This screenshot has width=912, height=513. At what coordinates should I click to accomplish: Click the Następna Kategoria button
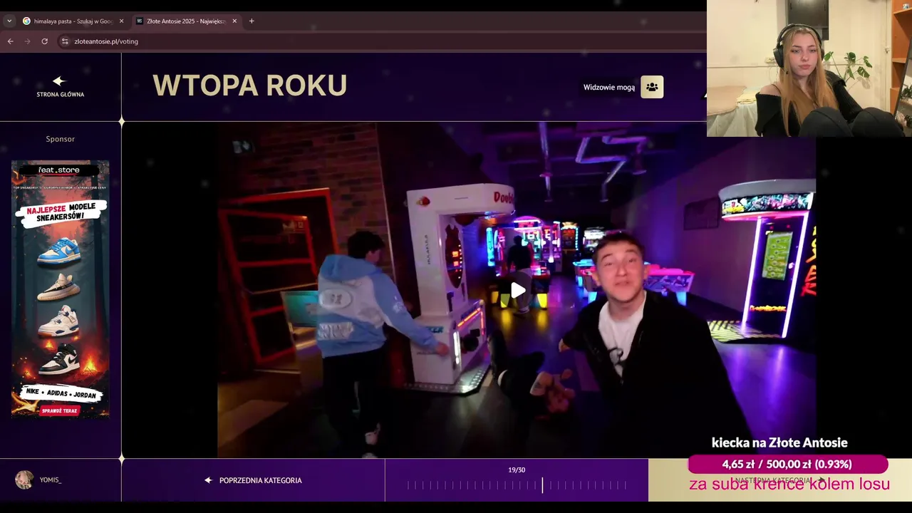(779, 480)
